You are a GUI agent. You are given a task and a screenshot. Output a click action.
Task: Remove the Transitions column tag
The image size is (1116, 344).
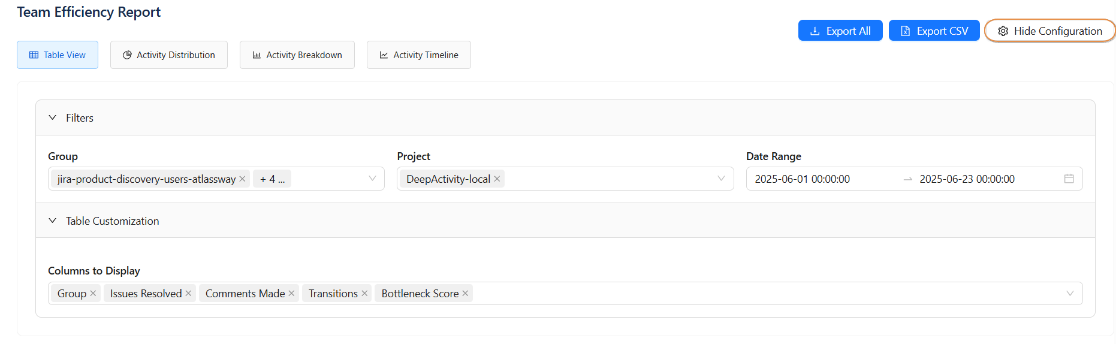click(364, 294)
